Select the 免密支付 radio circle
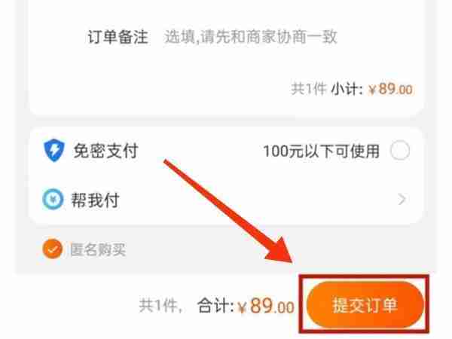The width and height of the screenshot is (452, 339). tap(400, 151)
